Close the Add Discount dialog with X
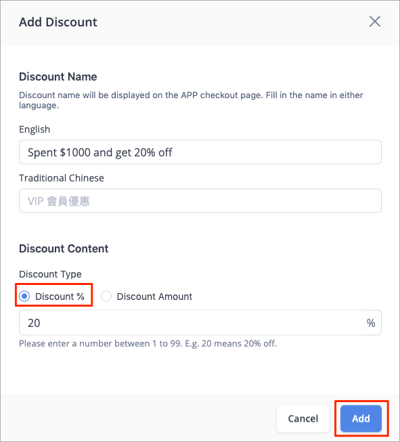Image resolution: width=400 pixels, height=442 pixels. (x=375, y=22)
